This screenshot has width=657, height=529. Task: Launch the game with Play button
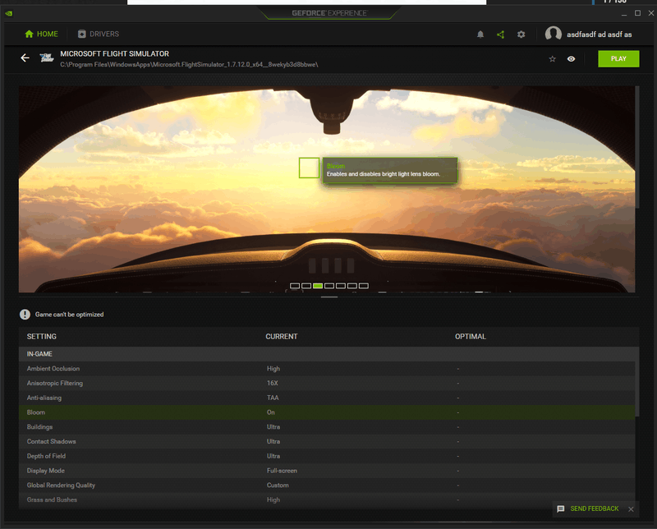pos(618,58)
